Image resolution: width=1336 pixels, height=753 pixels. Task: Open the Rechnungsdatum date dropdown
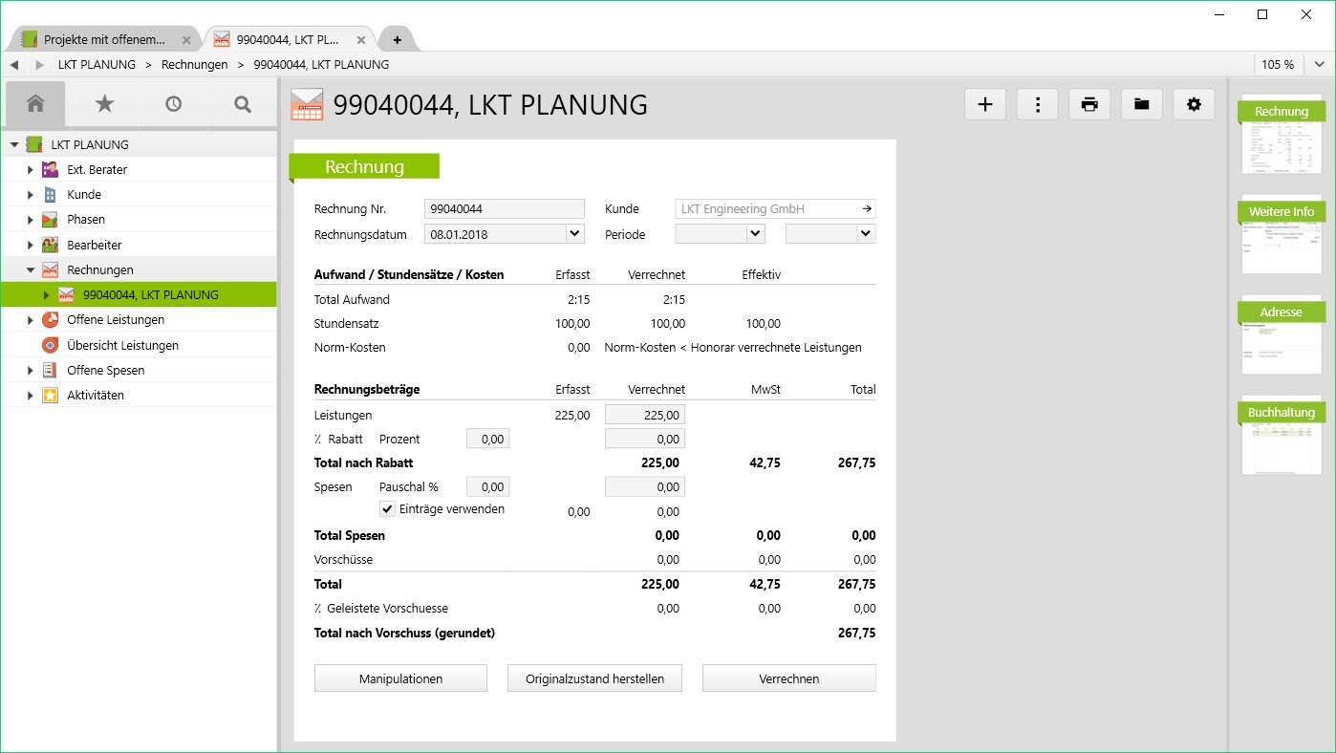tap(574, 233)
